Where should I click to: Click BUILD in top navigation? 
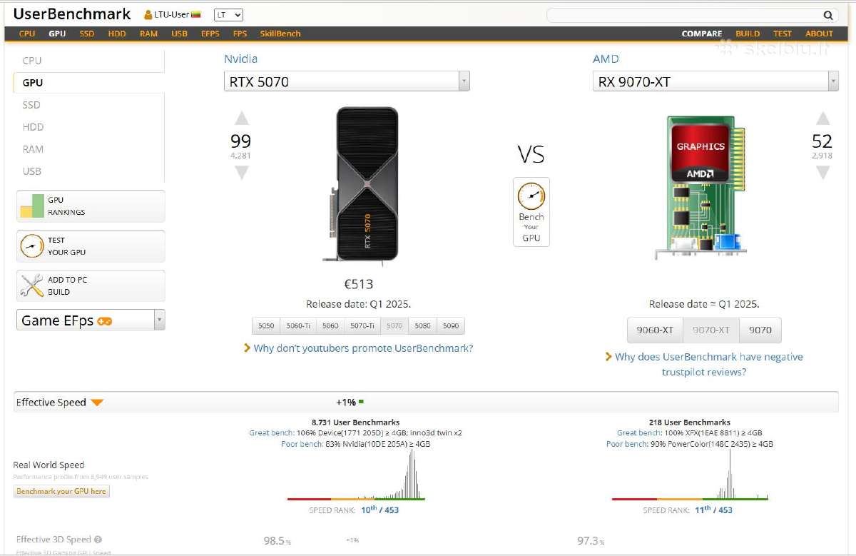pos(748,34)
